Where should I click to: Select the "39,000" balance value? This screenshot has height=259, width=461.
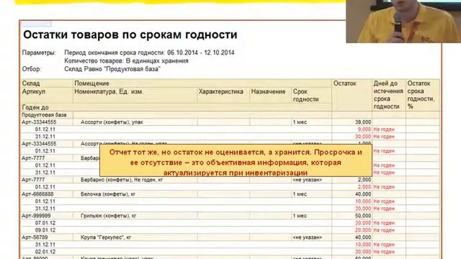click(363, 122)
